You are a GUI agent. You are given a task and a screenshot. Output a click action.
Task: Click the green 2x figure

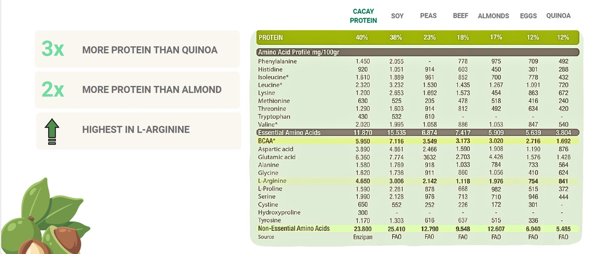pos(53,89)
